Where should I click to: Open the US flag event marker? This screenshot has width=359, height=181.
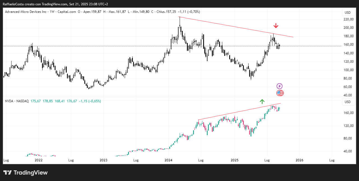(280, 93)
